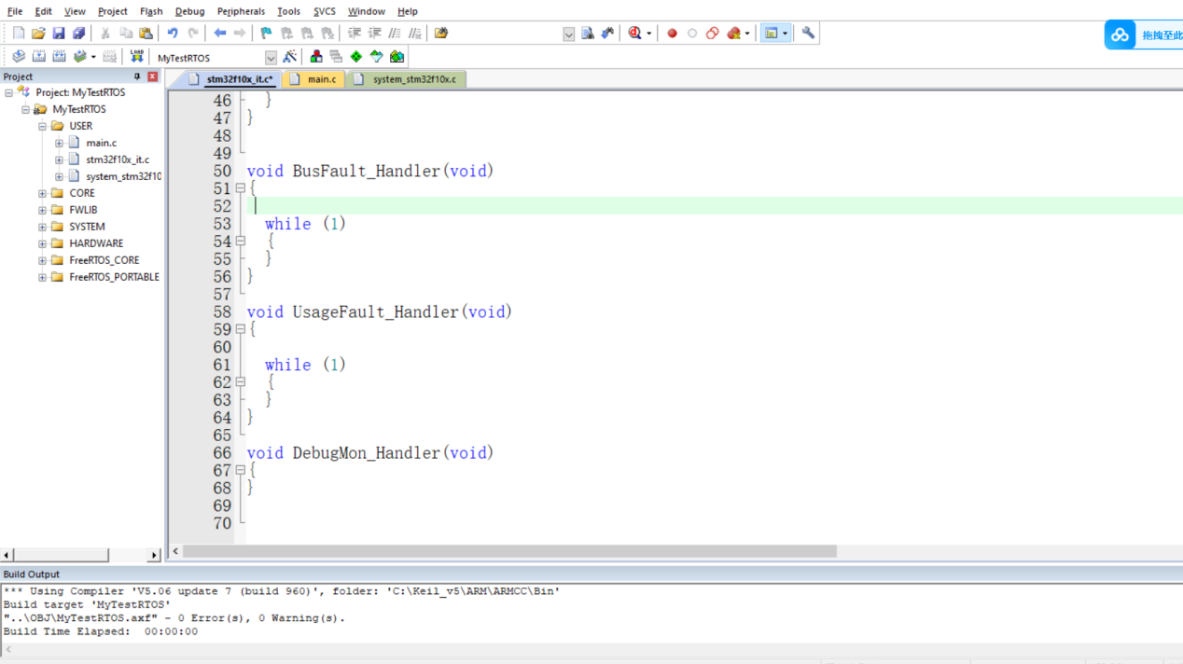Insert a breakpoint with the red dot icon
The width and height of the screenshot is (1183, 664).
point(672,34)
